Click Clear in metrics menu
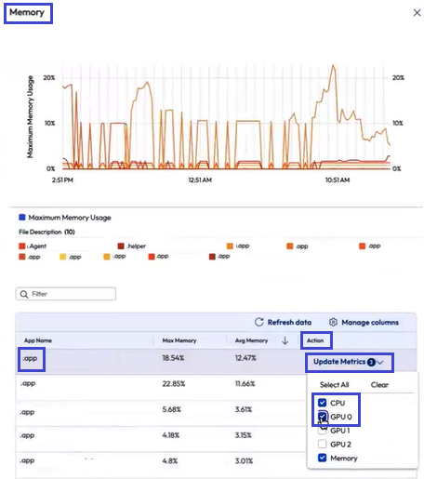This screenshot has width=424, height=479. click(379, 385)
